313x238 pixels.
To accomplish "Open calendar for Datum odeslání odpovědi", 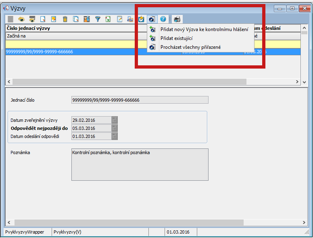I will 115,136.
